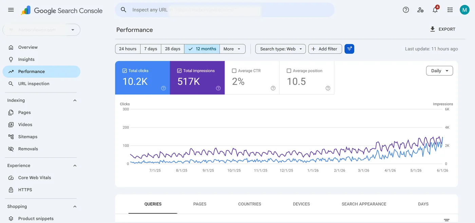Image resolution: width=475 pixels, height=223 pixels.
Task: Click the Export download icon
Action: (433, 29)
